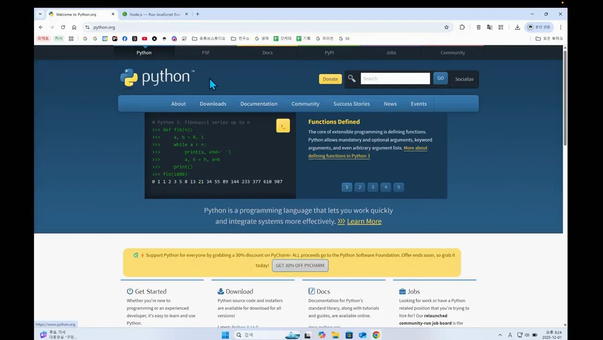Open the 모든 북마크 folder
Viewport: 603px width, 340px height.
tap(549, 38)
